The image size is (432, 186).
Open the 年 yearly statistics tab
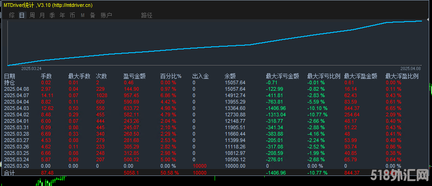coord(62,15)
